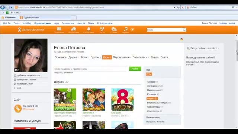This screenshot has height=134, width=238.
Task: Click the green 'Найти' button
Action: (135, 69)
